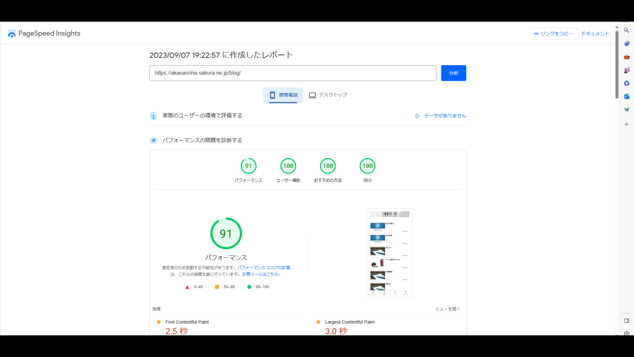Viewport: 634px width, 357px height.
Task: Click orange square beside Largest Contentful Paint
Action: click(x=318, y=322)
